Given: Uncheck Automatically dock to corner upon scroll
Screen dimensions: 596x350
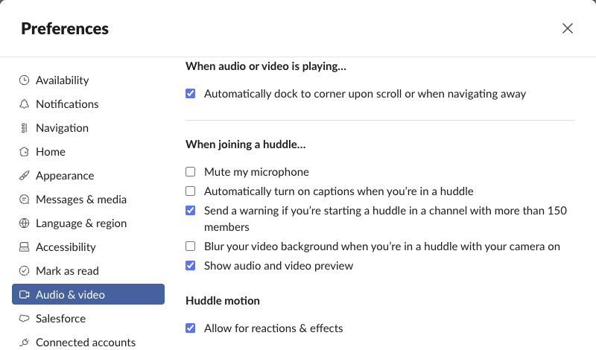Looking at the screenshot, I should (191, 94).
